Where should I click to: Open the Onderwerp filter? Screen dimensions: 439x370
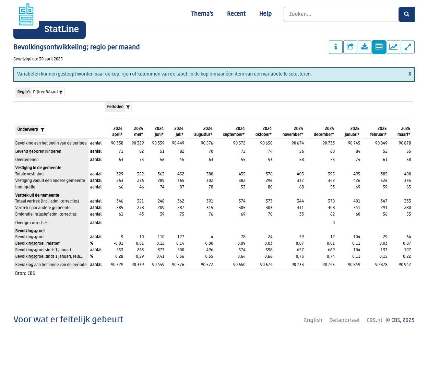tap(31, 130)
